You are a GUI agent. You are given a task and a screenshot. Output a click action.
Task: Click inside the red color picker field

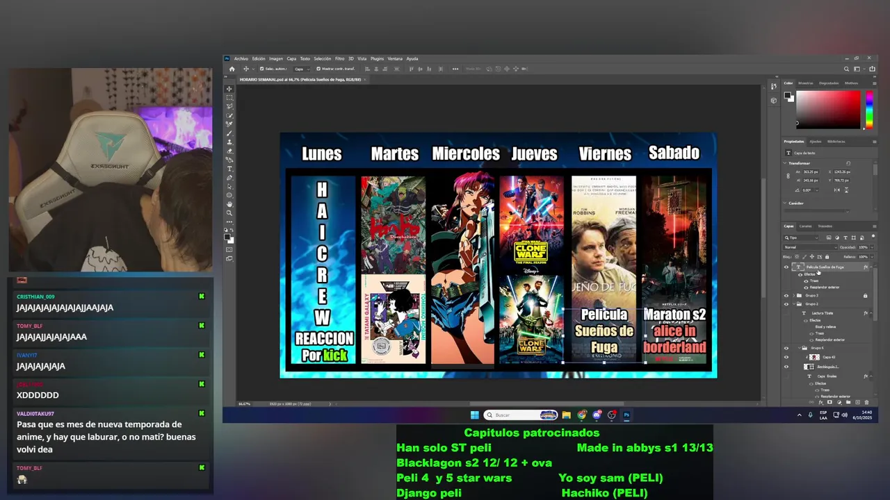[x=828, y=110]
